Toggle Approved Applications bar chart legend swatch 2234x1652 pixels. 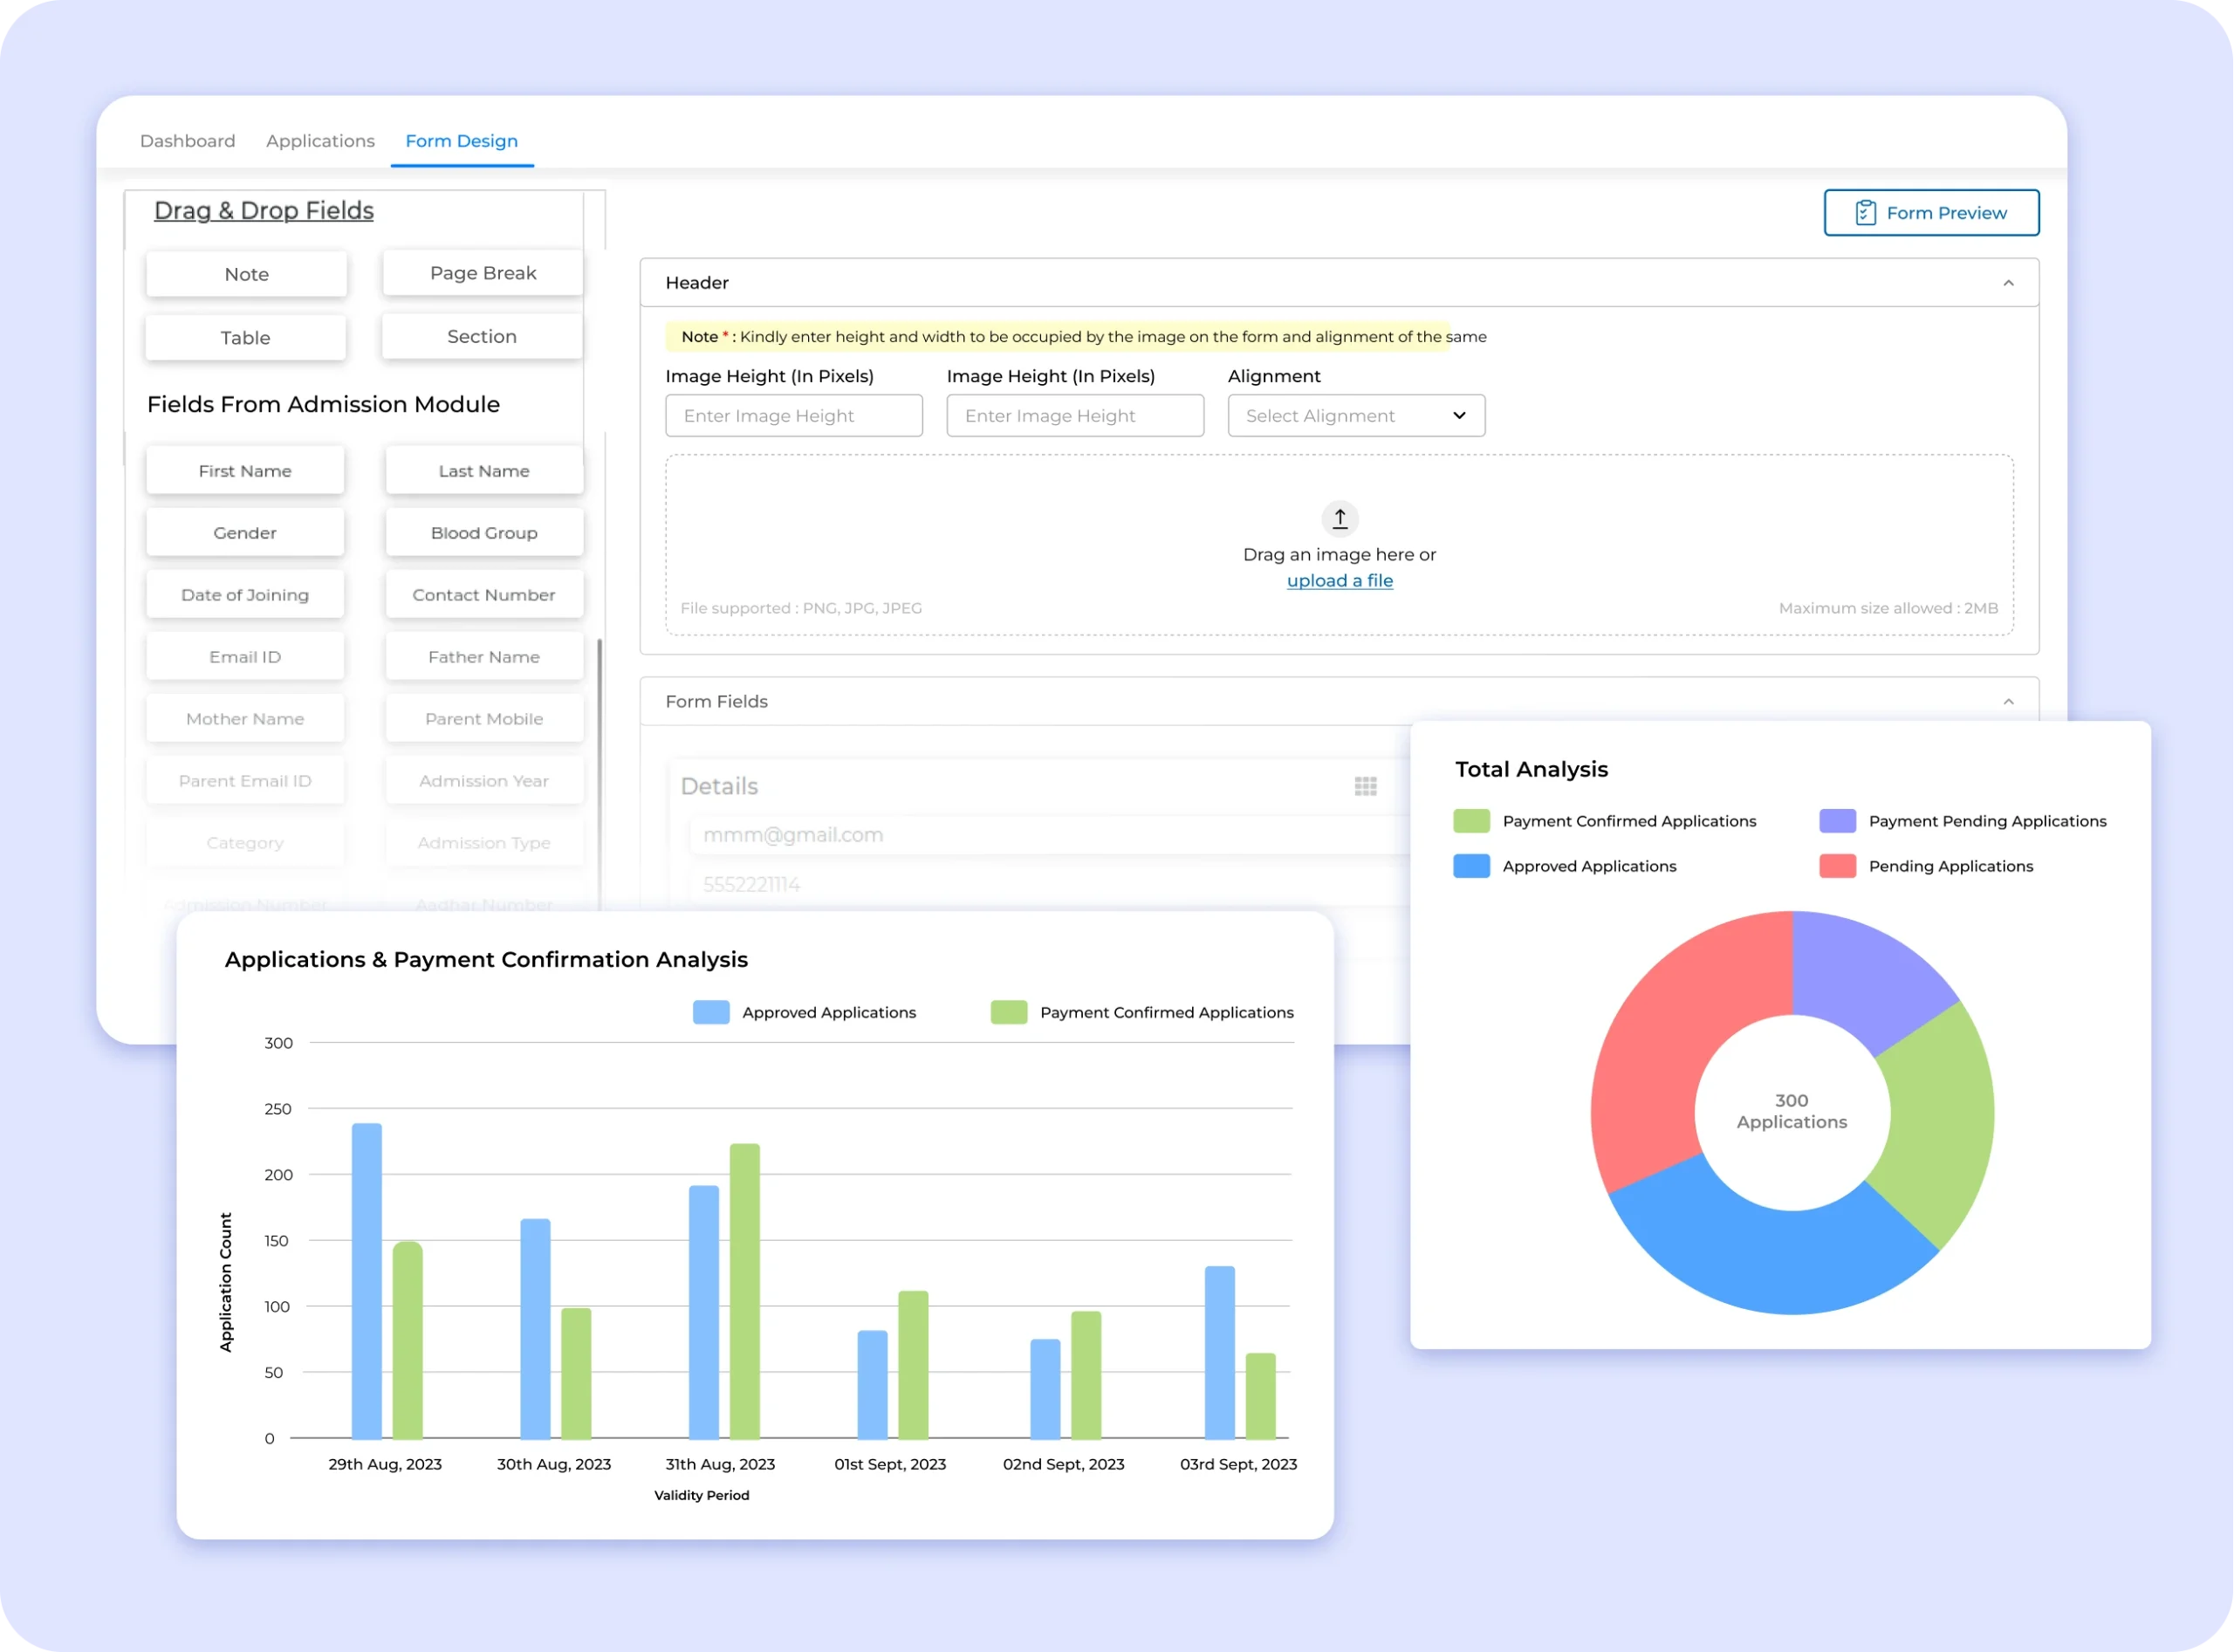coord(711,1012)
